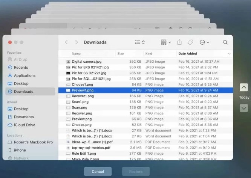Click the Finder forward arrow

click(x=77, y=42)
